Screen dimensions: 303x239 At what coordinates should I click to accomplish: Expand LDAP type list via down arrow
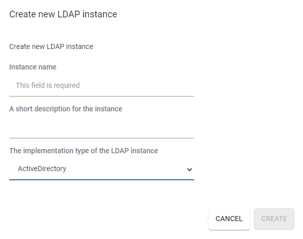(190, 170)
